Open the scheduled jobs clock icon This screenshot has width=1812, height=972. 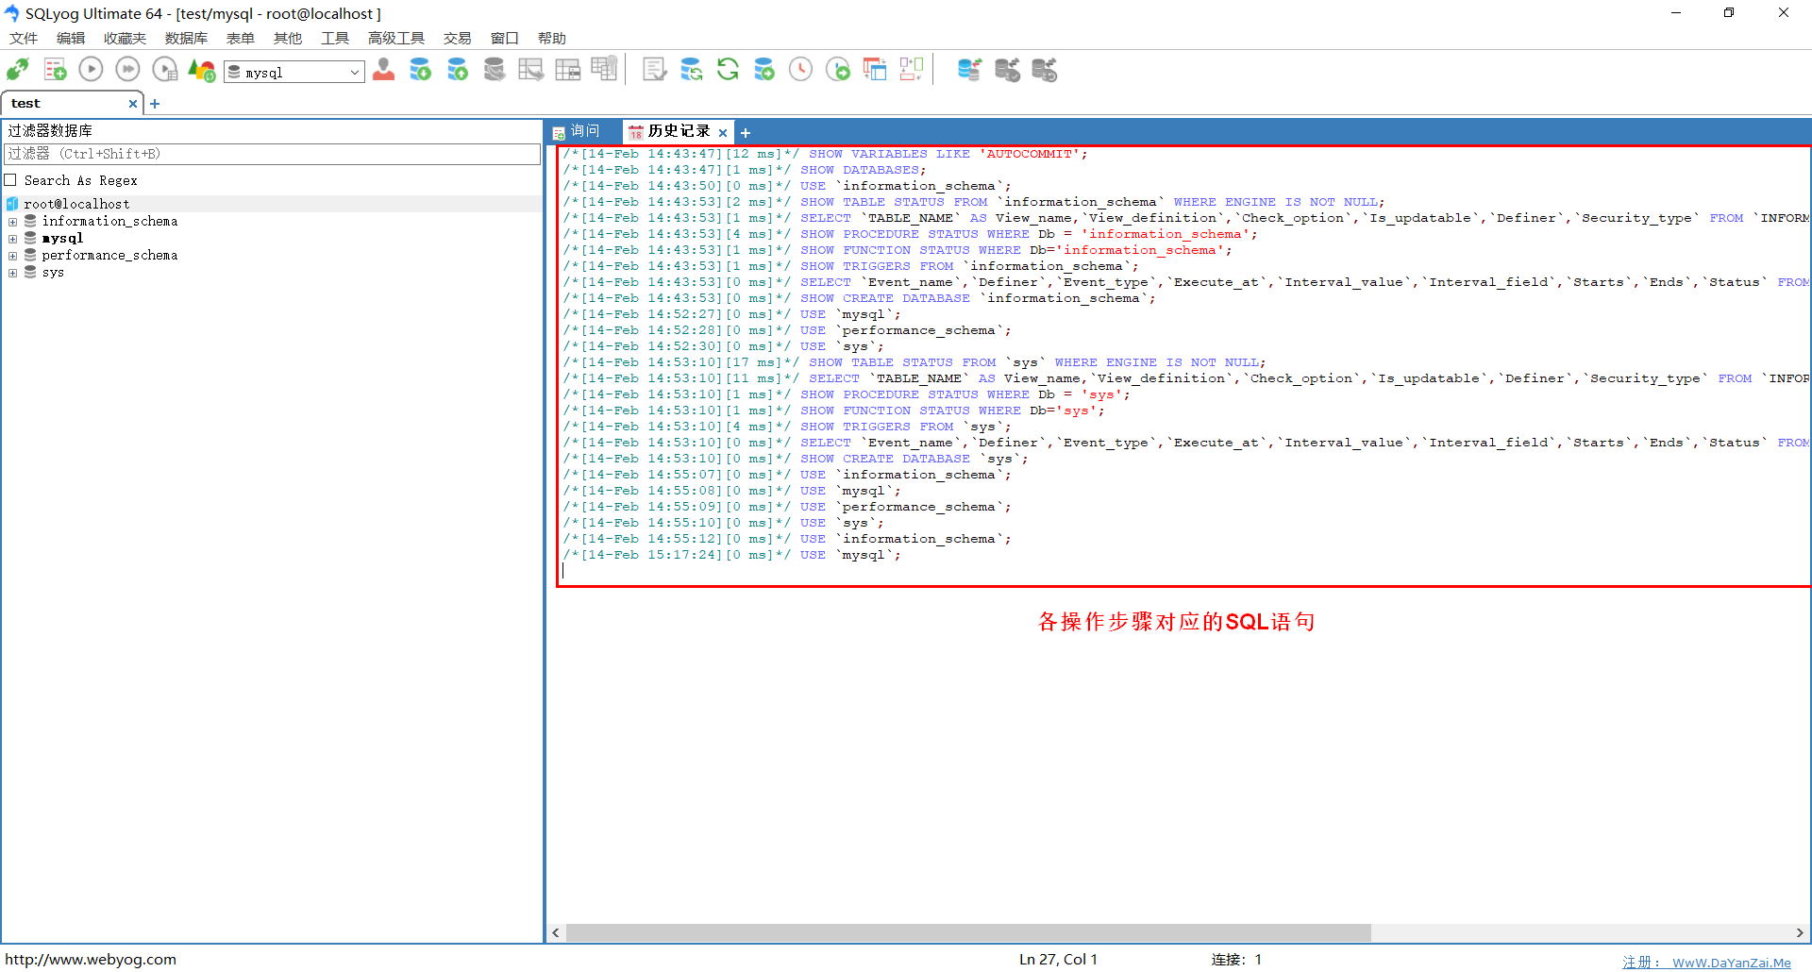tap(800, 70)
